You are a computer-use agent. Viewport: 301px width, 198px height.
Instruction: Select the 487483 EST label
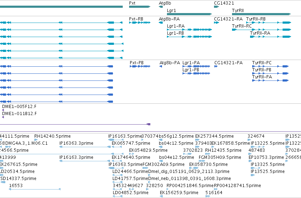click(x=257, y=150)
